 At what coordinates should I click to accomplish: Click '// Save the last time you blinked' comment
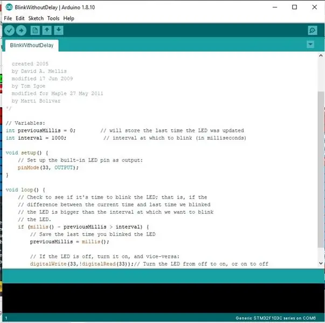coord(93,234)
